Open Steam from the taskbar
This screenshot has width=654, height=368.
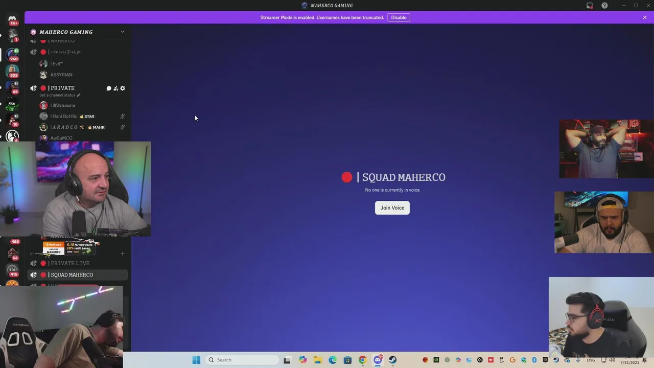pos(392,360)
